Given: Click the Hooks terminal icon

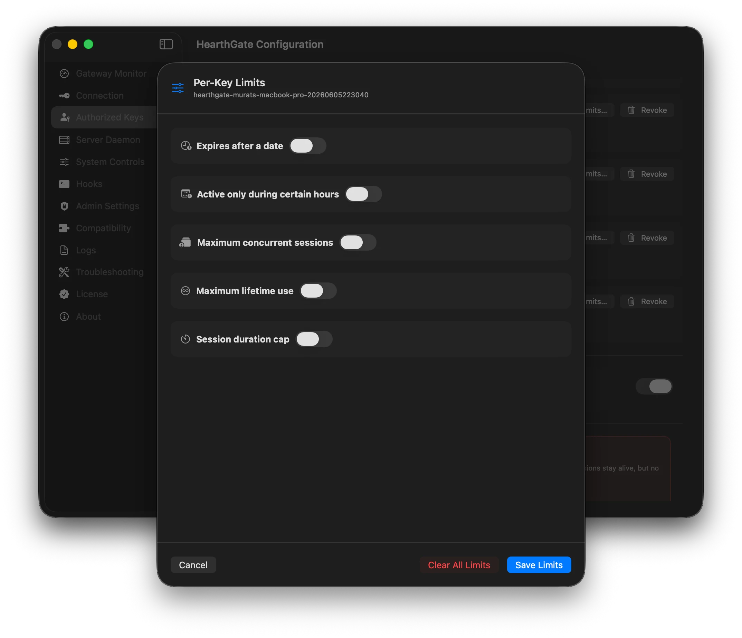Looking at the screenshot, I should coord(64,184).
